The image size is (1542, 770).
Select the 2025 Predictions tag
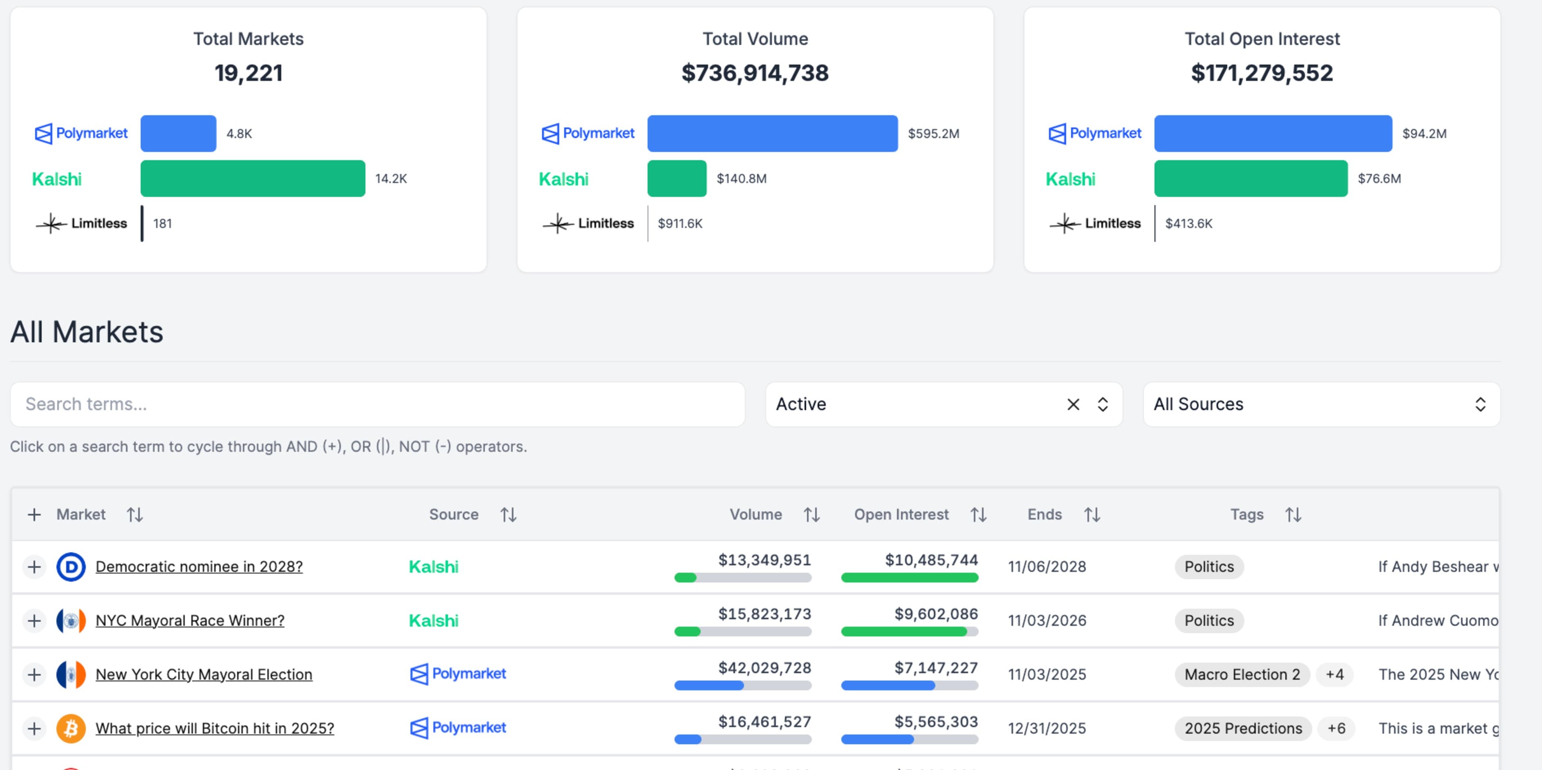click(1243, 728)
